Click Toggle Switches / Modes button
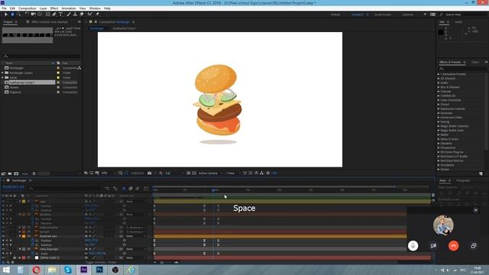This screenshot has height=275, width=489. pyautogui.click(x=101, y=263)
